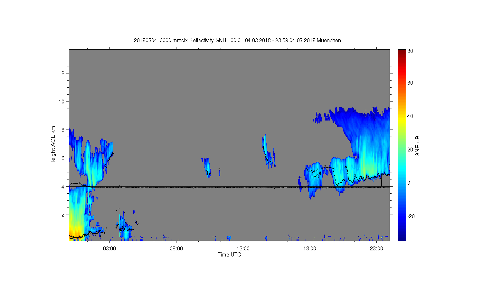Click the colorbar value 40
The image size is (483, 290).
click(410, 116)
